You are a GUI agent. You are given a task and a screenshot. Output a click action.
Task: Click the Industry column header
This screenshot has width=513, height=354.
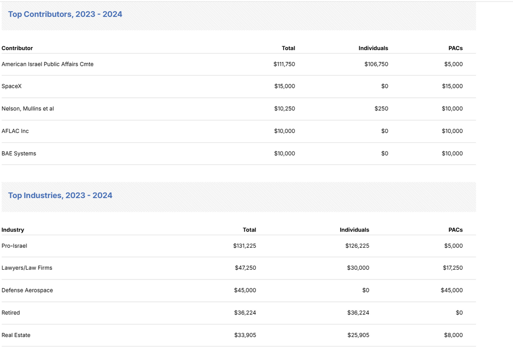[13, 230]
